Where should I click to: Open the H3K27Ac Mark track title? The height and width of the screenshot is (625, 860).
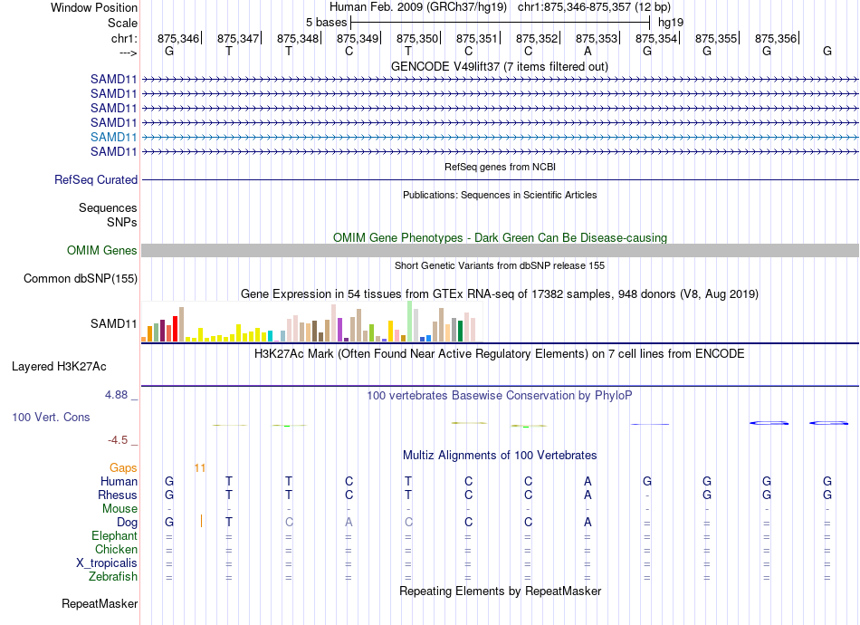(500, 354)
